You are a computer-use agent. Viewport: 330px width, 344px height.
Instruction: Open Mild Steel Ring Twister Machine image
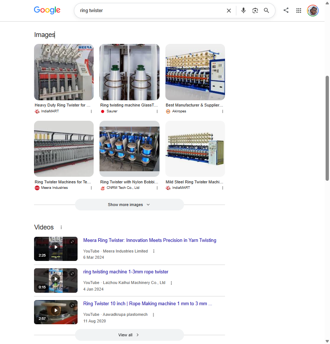[195, 149]
